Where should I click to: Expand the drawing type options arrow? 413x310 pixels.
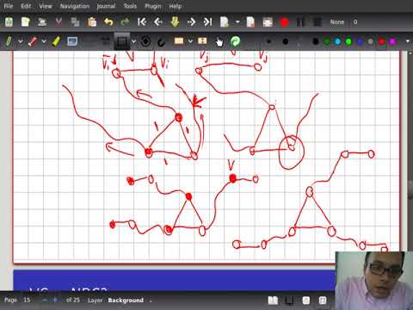(x=133, y=41)
